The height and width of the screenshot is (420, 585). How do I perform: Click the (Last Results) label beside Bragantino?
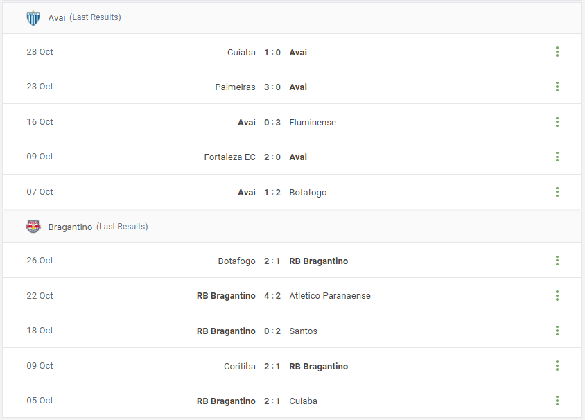pos(123,227)
